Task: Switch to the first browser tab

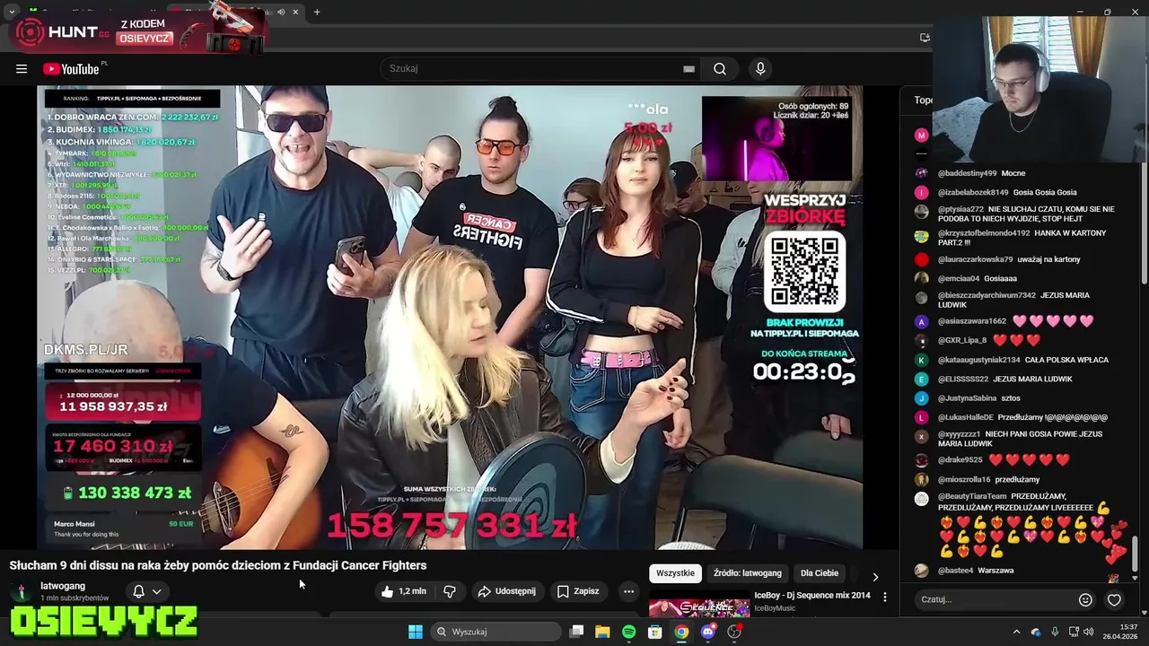Action: click(94, 12)
